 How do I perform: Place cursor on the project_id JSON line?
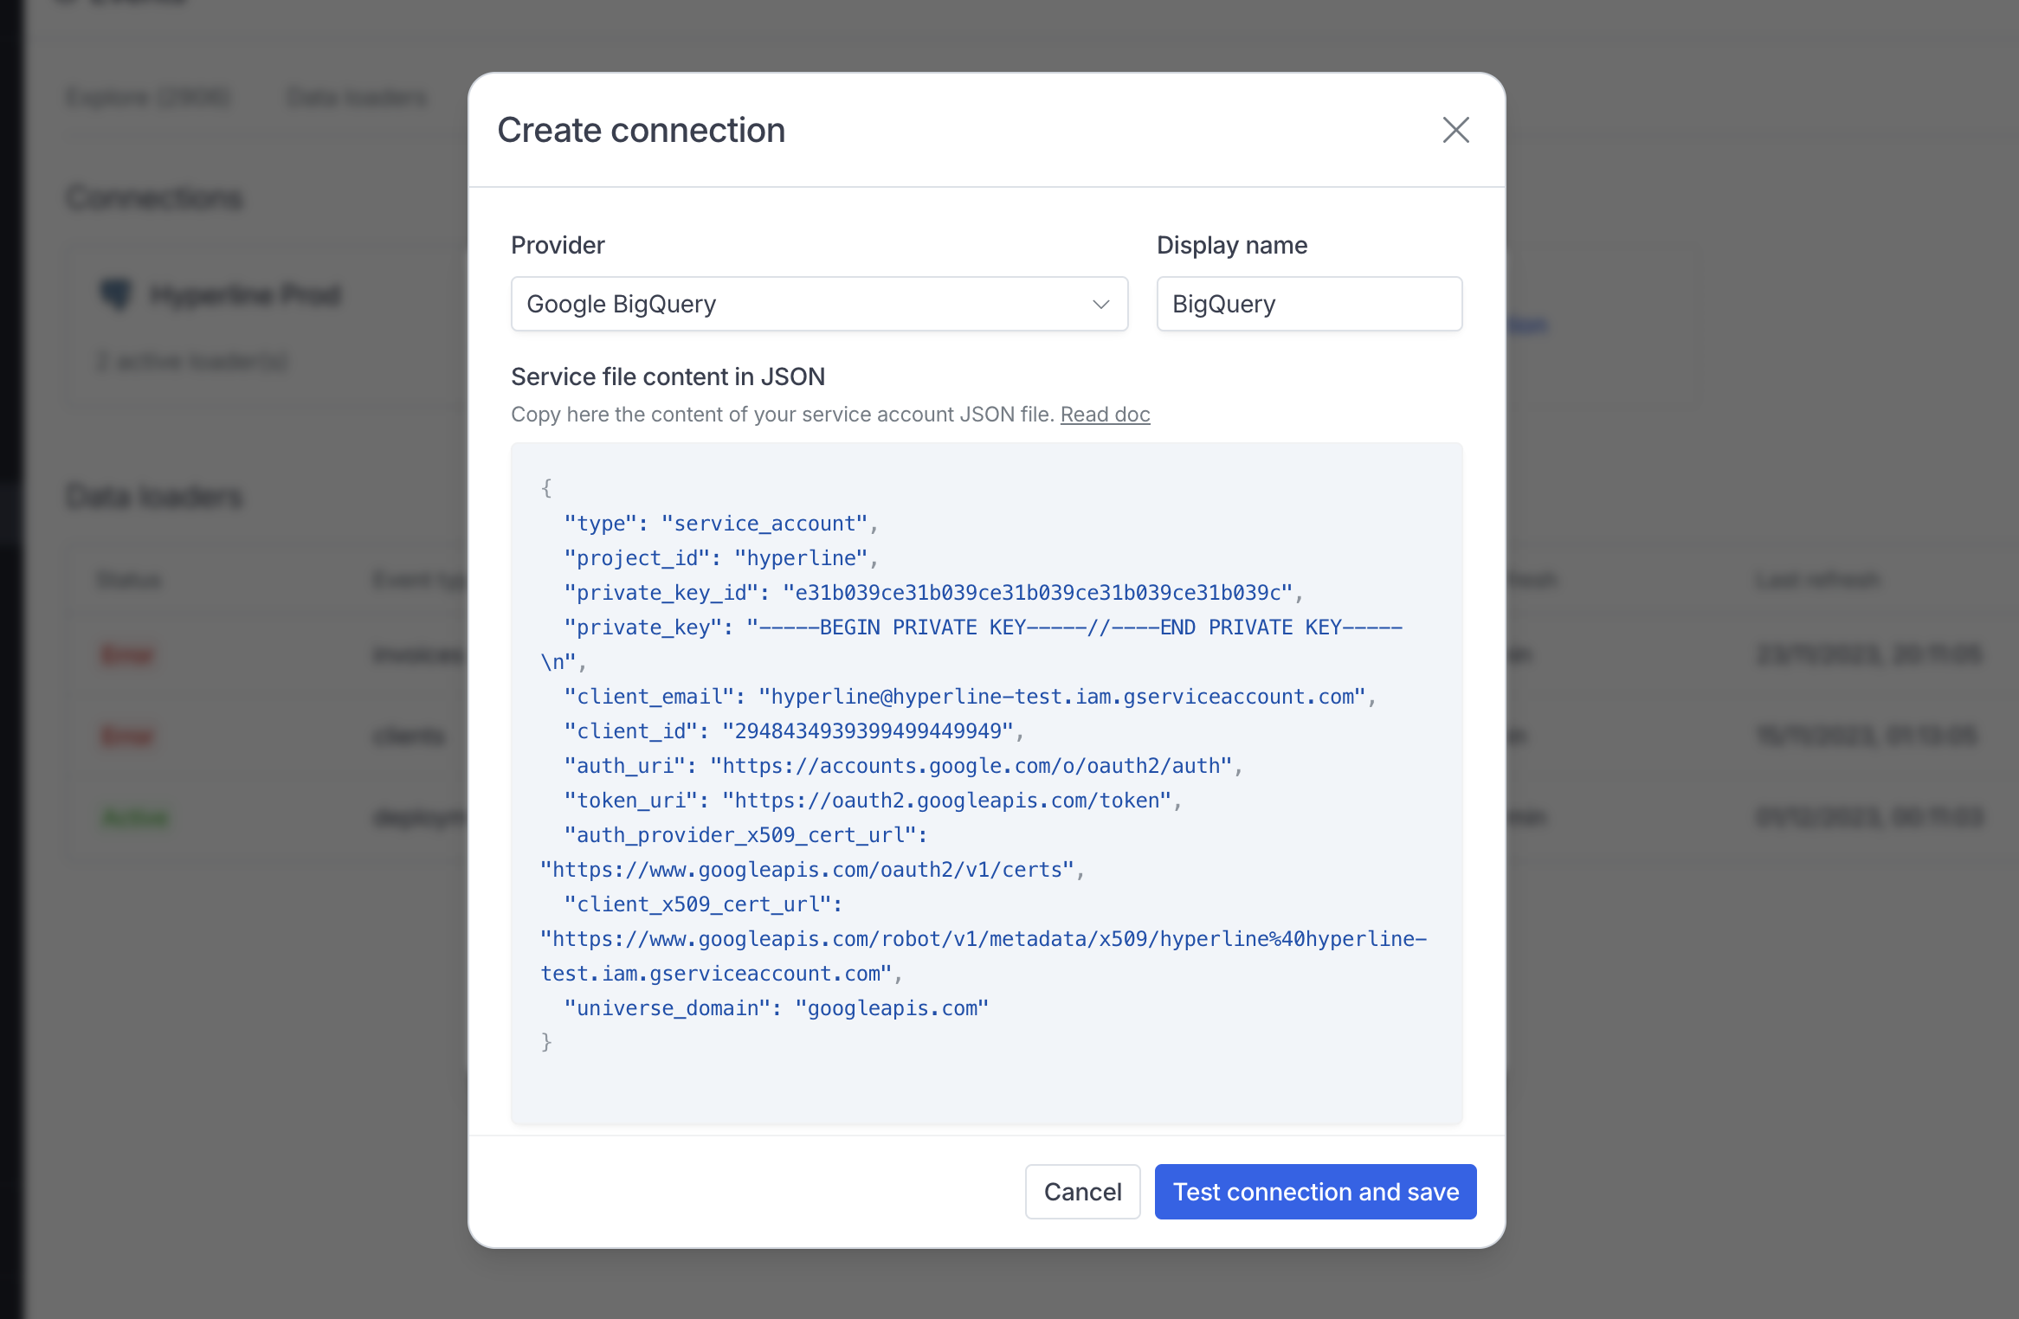point(720,558)
